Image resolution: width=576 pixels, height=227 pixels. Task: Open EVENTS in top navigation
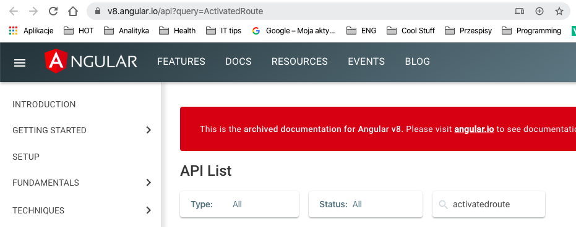366,62
